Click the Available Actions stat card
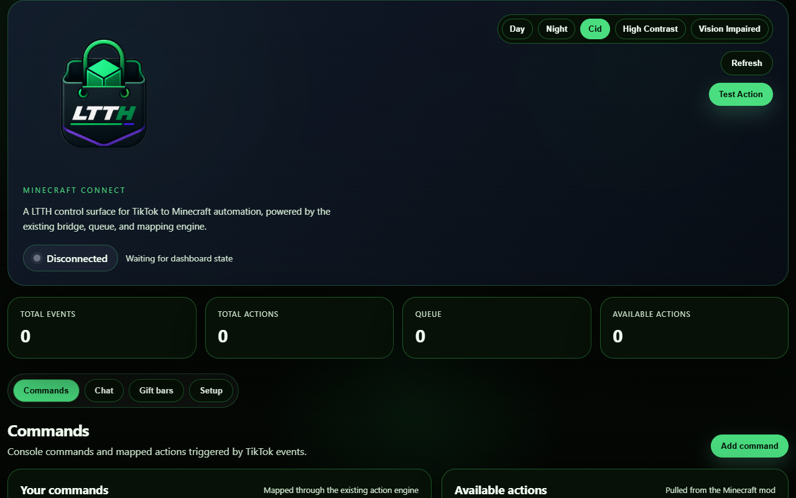Image resolution: width=796 pixels, height=498 pixels. [694, 327]
